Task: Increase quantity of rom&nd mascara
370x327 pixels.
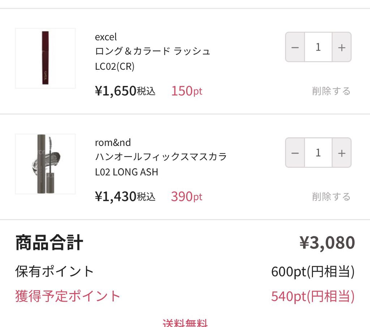Action: click(341, 153)
